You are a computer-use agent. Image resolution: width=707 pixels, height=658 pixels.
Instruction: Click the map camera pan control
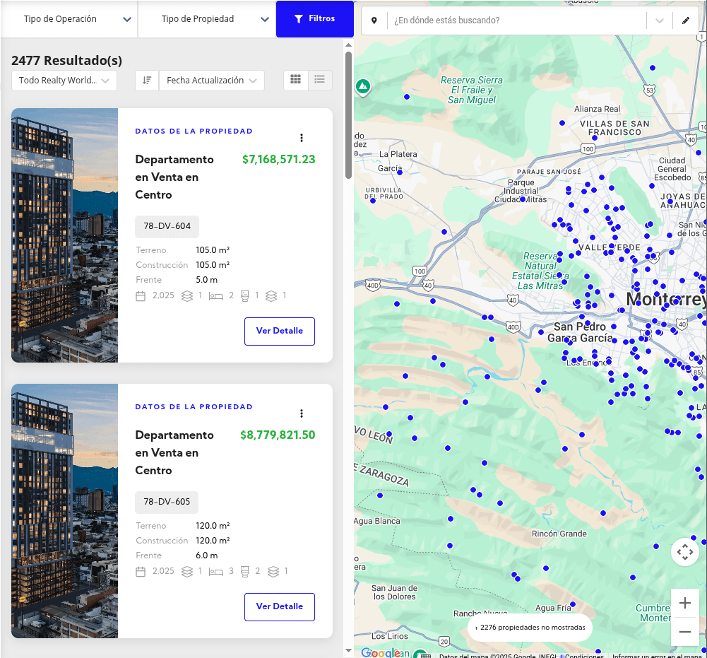[684, 552]
